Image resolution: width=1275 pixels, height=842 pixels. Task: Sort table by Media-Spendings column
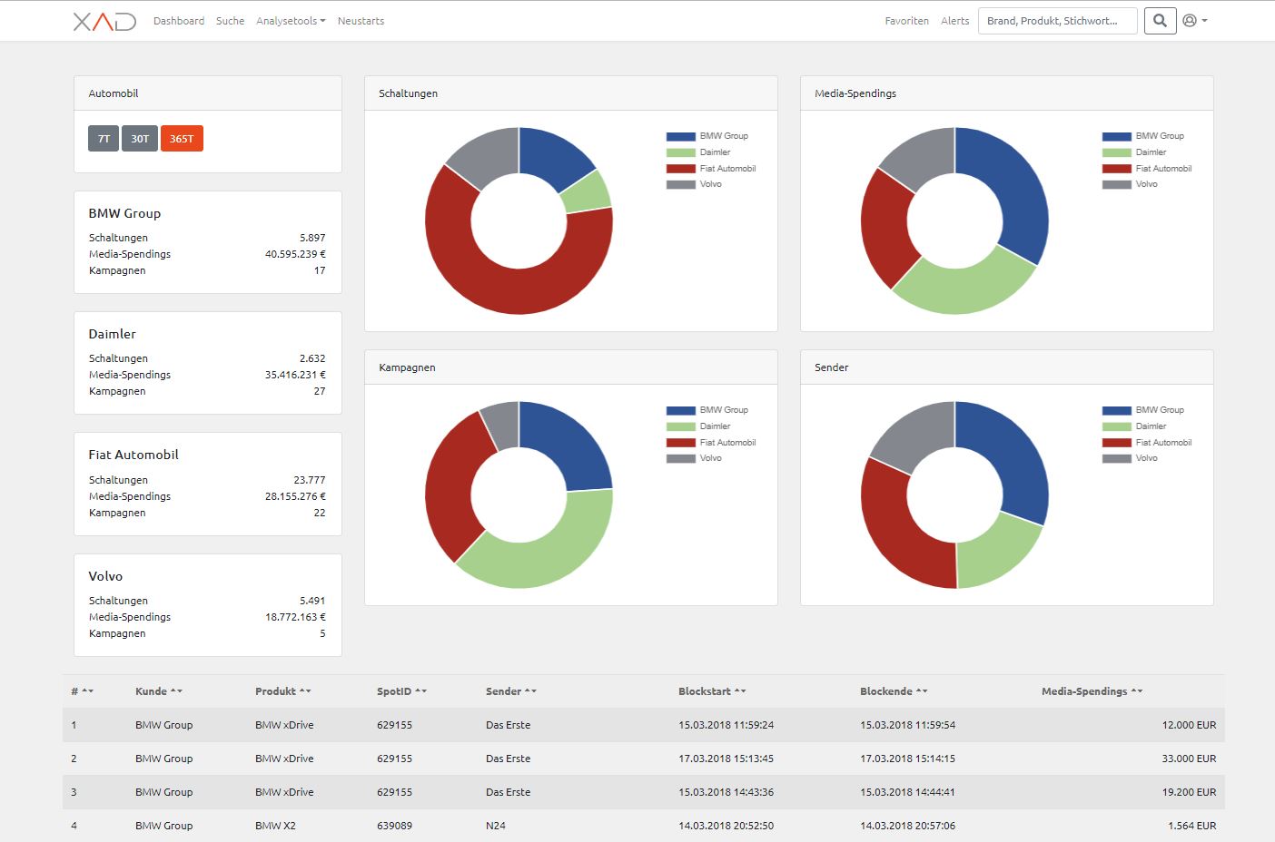1092,691
